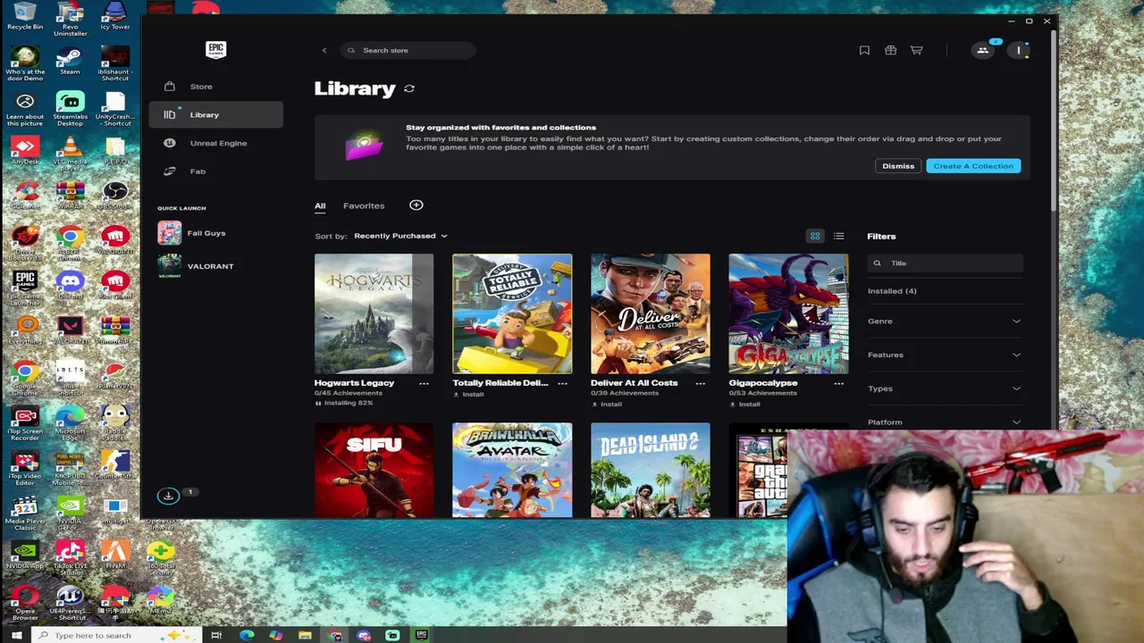Switch to list view
Screen dimensions: 1144x643
[838, 236]
